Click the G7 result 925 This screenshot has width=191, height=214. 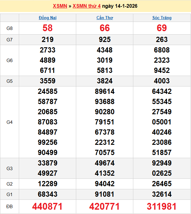click(105, 40)
